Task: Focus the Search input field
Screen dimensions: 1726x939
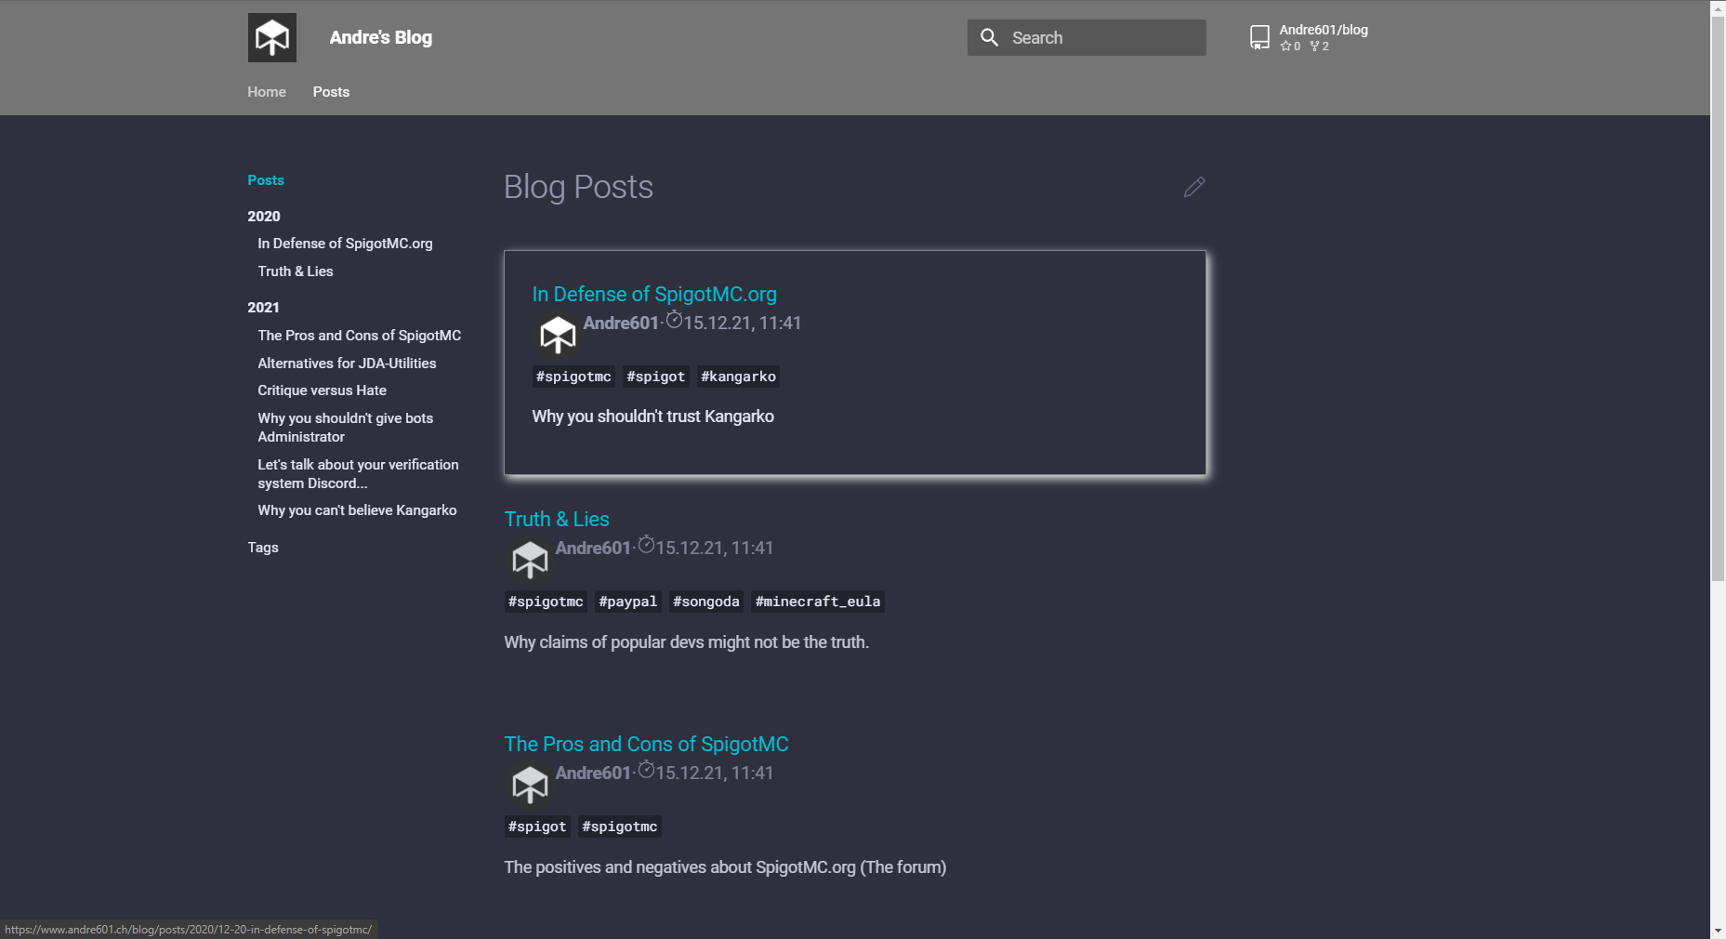Action: click(x=1087, y=37)
